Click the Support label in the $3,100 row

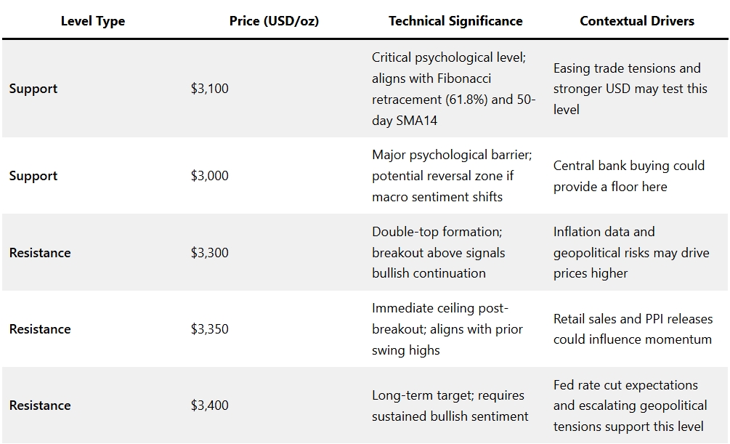point(33,89)
